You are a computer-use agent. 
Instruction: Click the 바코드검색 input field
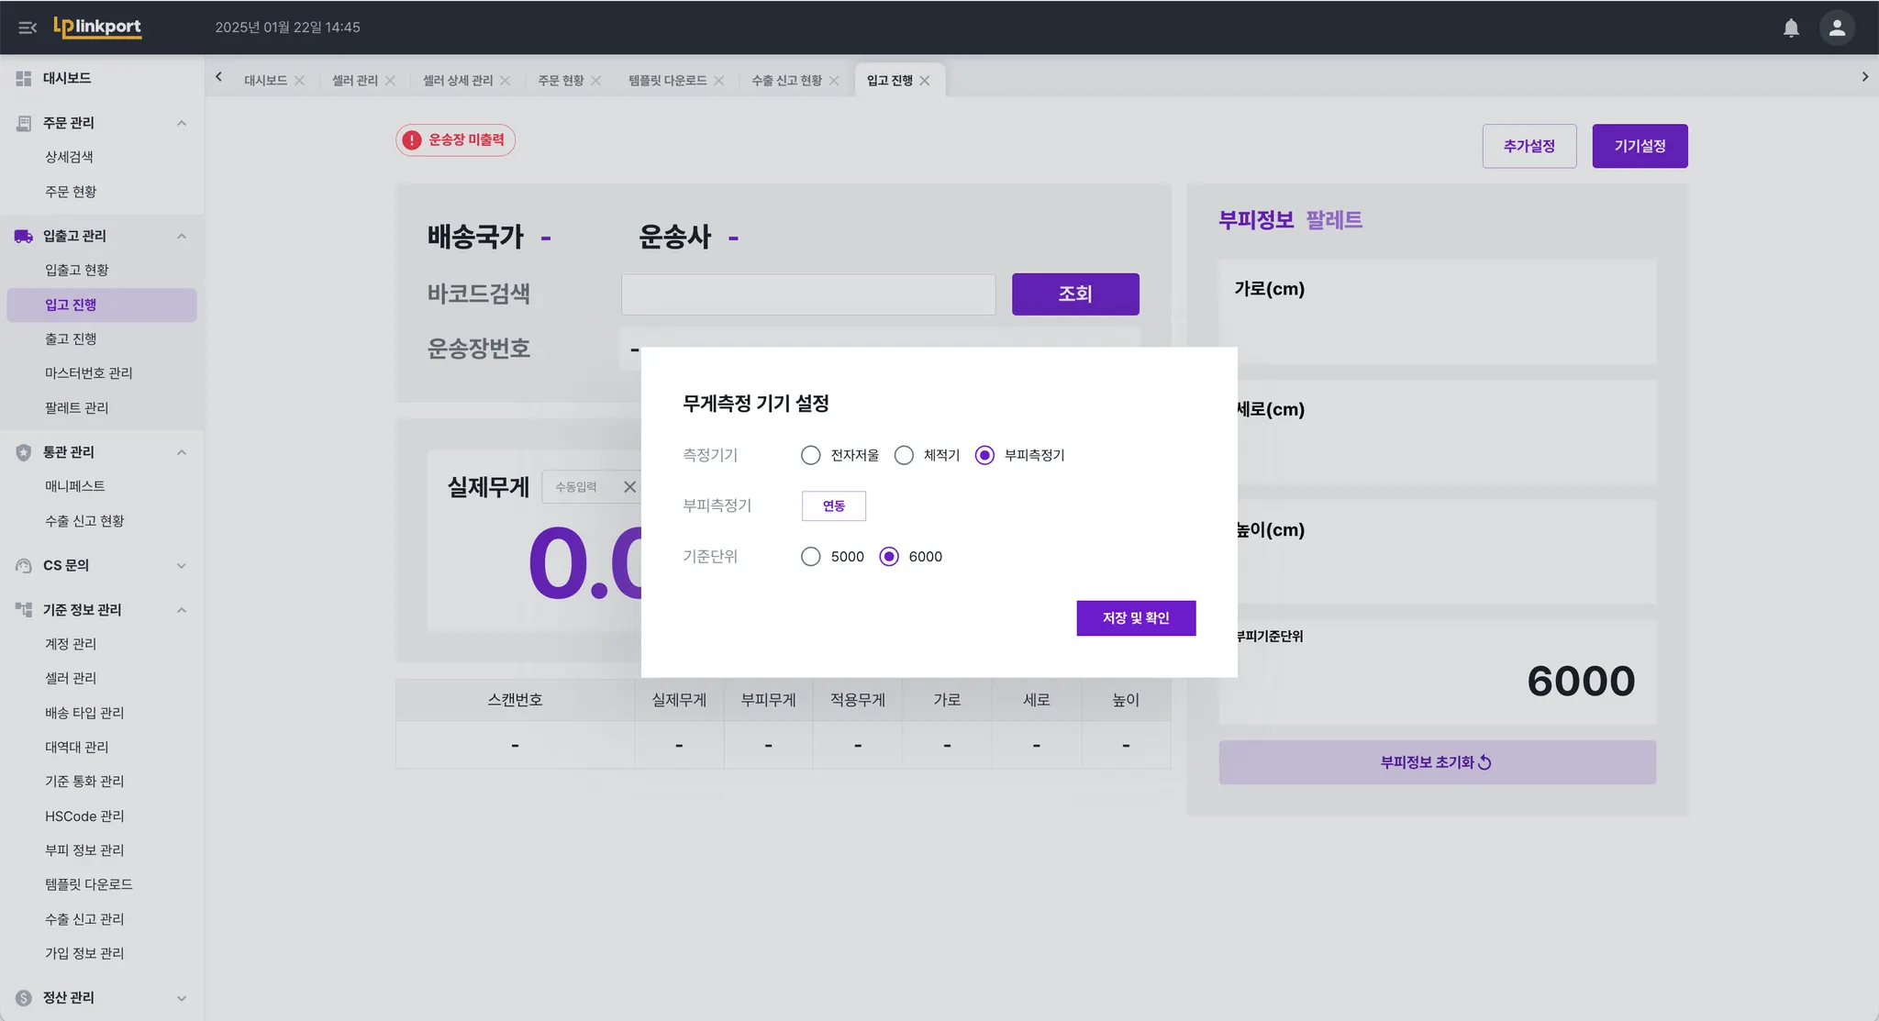[x=807, y=294]
